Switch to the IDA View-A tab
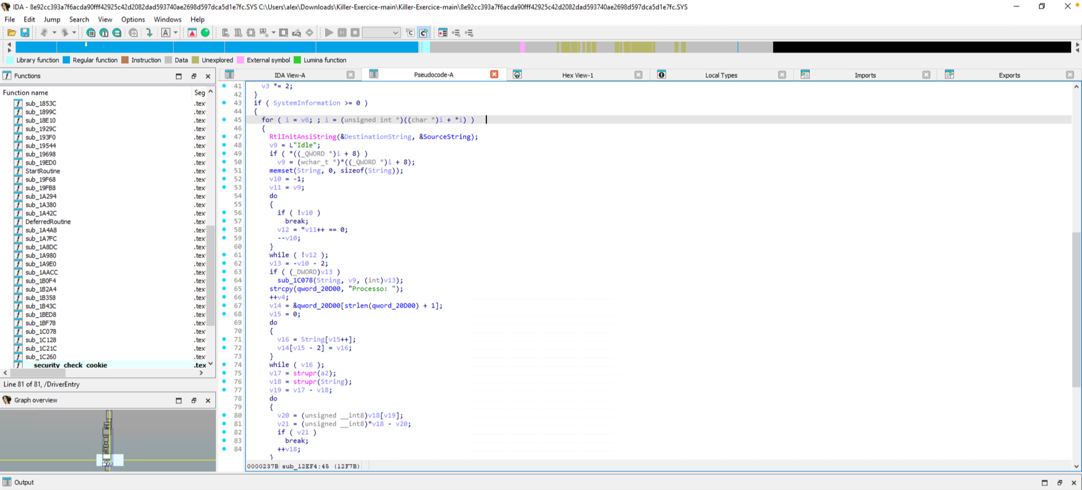1082x490 pixels. 290,75
